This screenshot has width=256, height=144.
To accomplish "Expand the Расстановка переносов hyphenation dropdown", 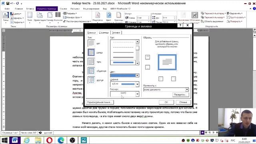I will (77, 21).
